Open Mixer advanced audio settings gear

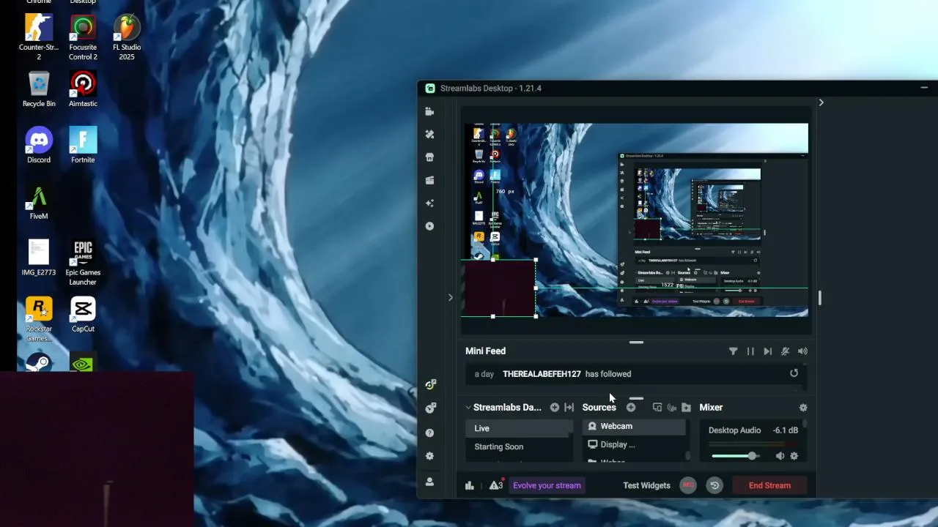point(803,408)
